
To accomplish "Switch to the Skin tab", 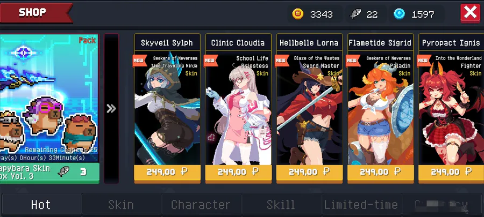I will click(121, 205).
